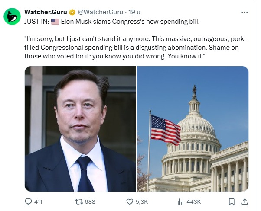Open the three-dot more options menu
The width and height of the screenshot is (261, 211).
246,12
